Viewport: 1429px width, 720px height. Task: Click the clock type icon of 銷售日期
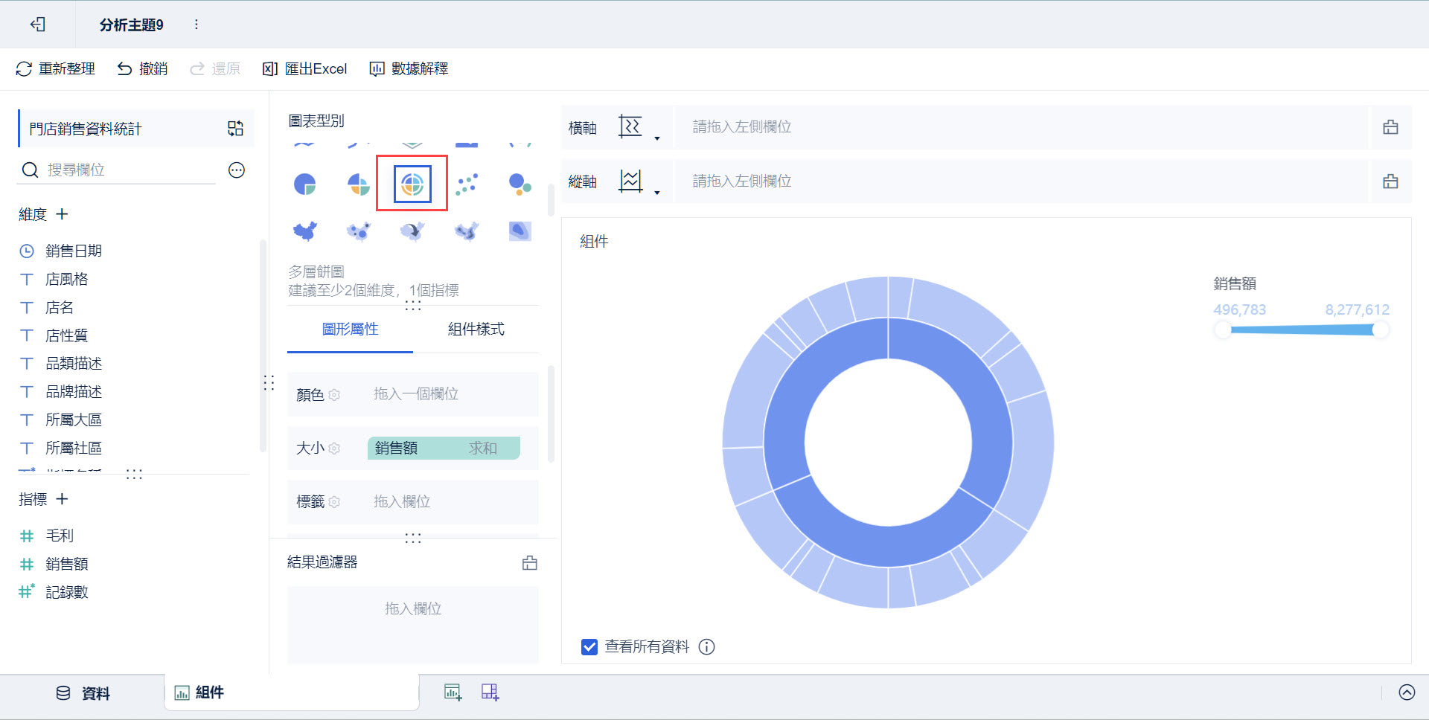[27, 251]
